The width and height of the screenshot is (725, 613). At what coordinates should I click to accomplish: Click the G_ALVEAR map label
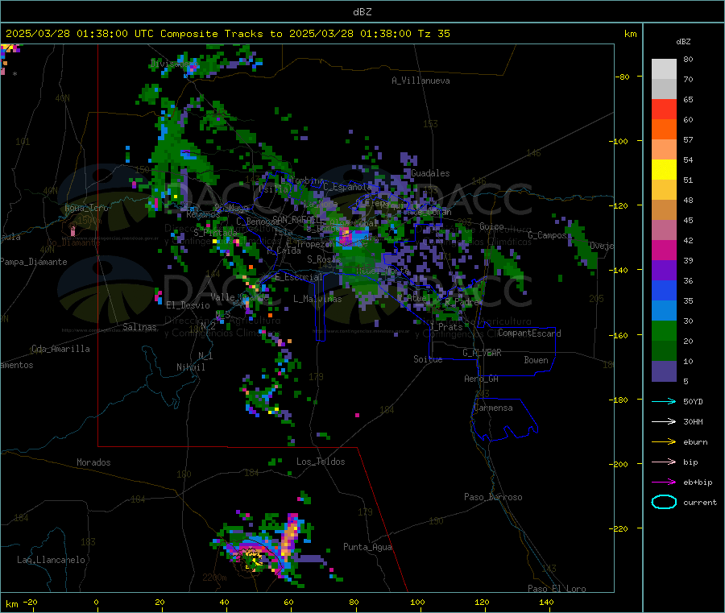[x=482, y=353]
